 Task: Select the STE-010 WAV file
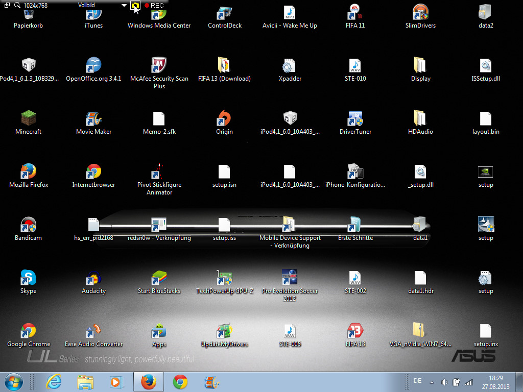[355, 69]
